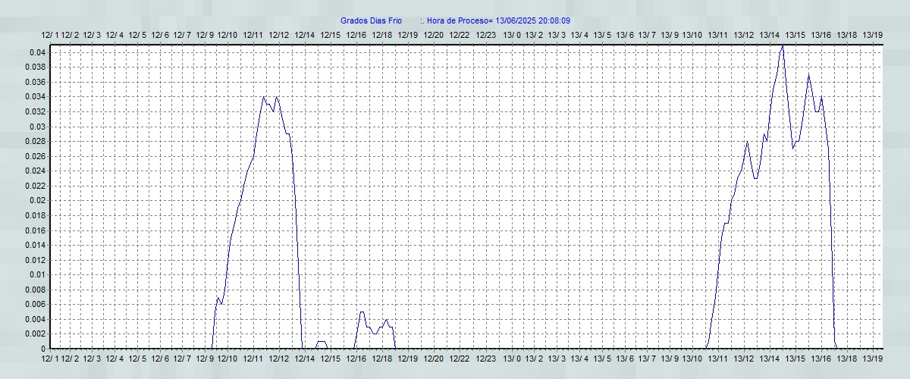The width and height of the screenshot is (910, 379).
Task: Click the curve's highest peak at 0.04
Action: pos(782,47)
